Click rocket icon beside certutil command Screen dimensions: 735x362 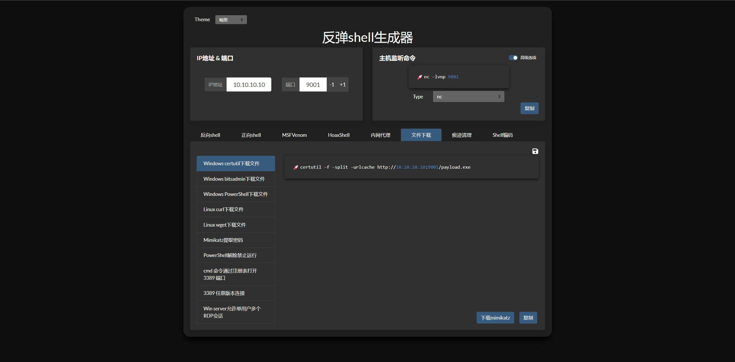pos(296,167)
